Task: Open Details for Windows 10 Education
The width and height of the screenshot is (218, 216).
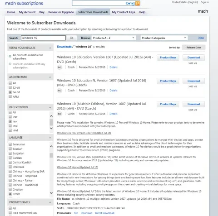Action: (x=114, y=67)
